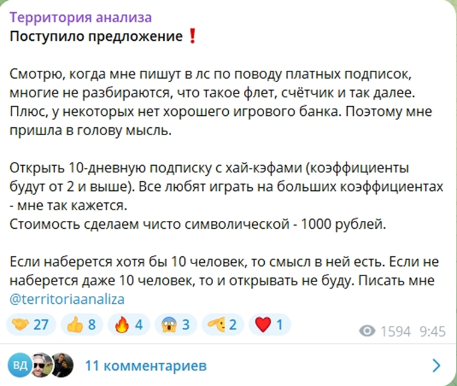Click the handshake reaction with 27 votes
Image resolution: width=457 pixels, height=386 pixels.
click(x=31, y=325)
